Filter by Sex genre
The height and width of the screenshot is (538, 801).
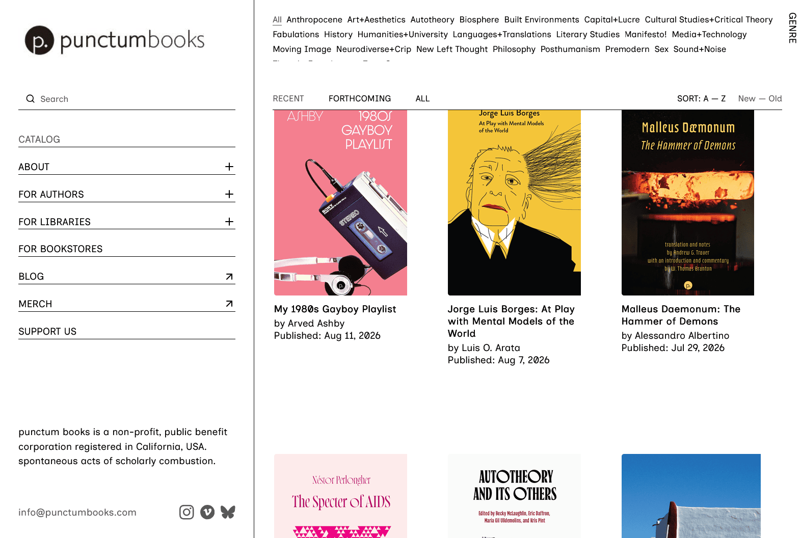[x=661, y=49]
